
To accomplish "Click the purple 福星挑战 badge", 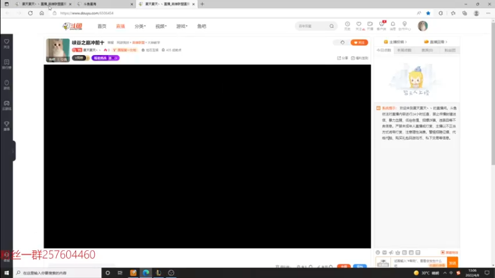I will (105, 58).
